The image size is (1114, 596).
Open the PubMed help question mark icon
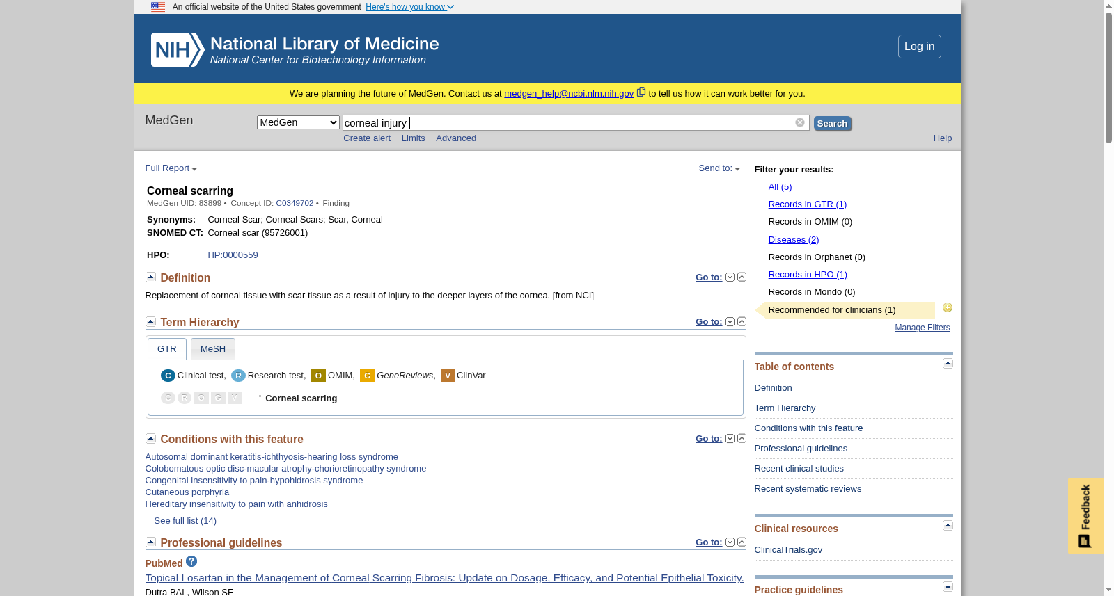(191, 561)
